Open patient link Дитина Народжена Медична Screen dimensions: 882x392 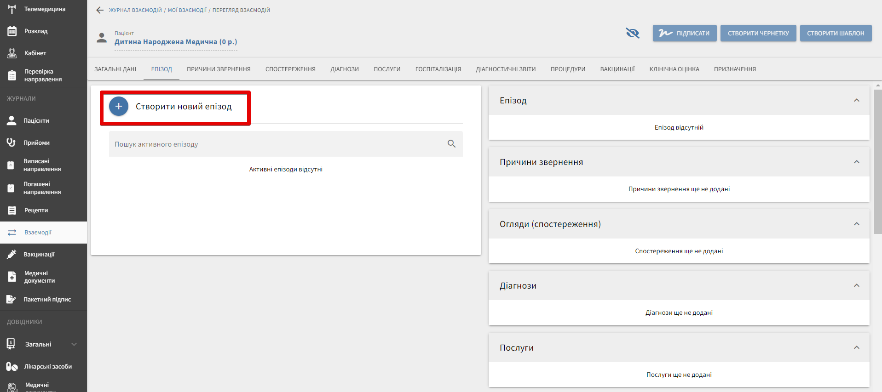176,42
